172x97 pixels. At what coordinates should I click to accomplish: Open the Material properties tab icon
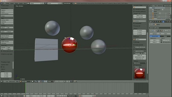pyautogui.click(x=167, y=22)
